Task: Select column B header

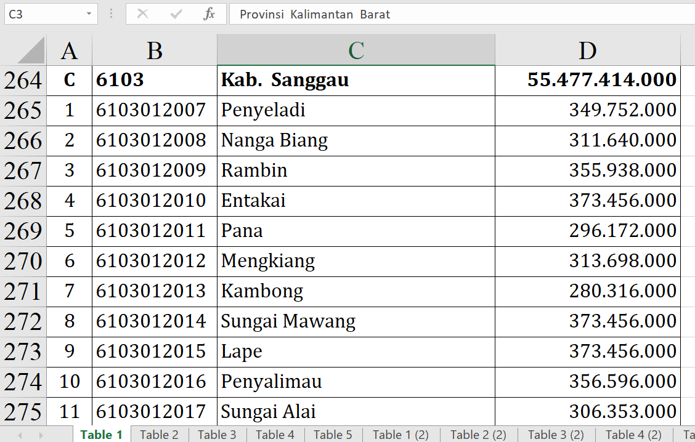Action: pos(155,50)
